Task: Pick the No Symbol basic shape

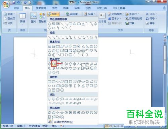Action: (83, 51)
